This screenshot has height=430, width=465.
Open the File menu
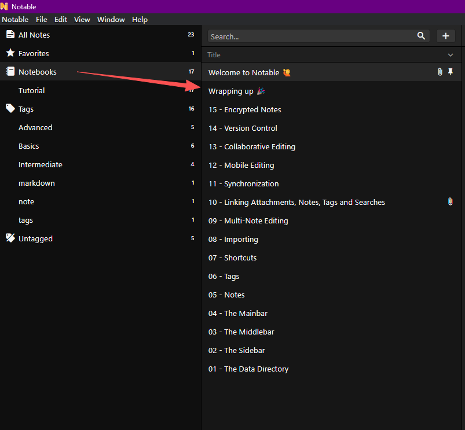tap(42, 20)
